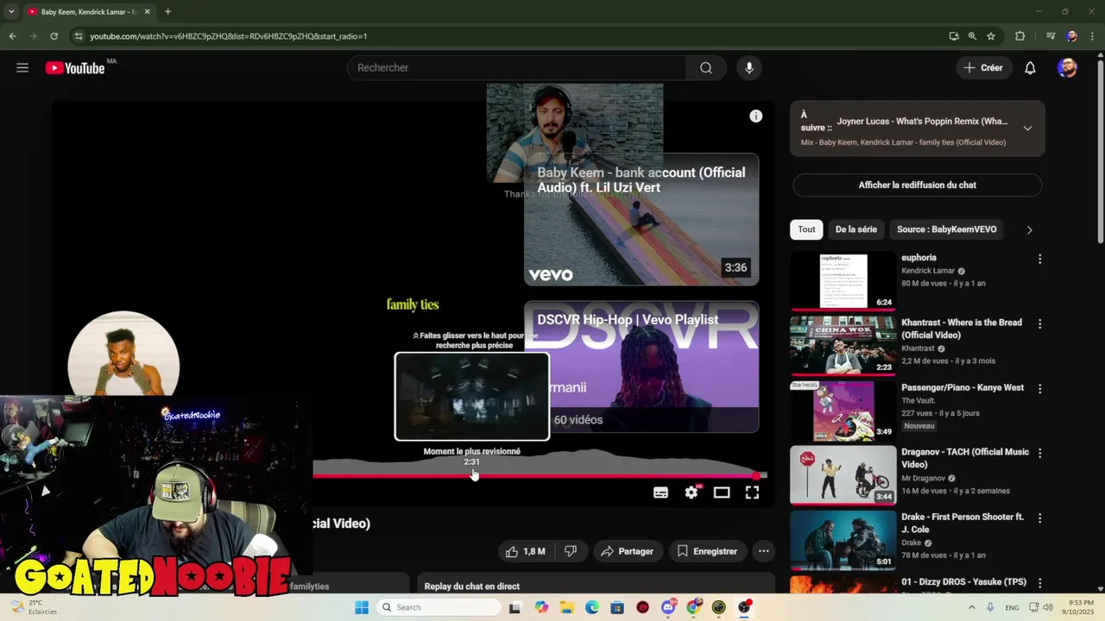Open Khantrast video title link
Screen dimensions: 1105x621
click(962, 329)
